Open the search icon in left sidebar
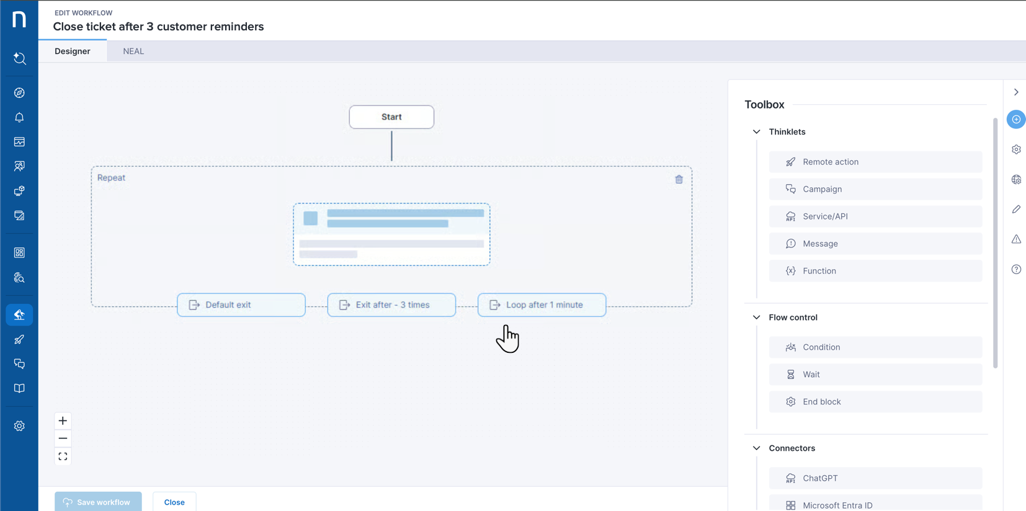The width and height of the screenshot is (1026, 511). pos(19,58)
